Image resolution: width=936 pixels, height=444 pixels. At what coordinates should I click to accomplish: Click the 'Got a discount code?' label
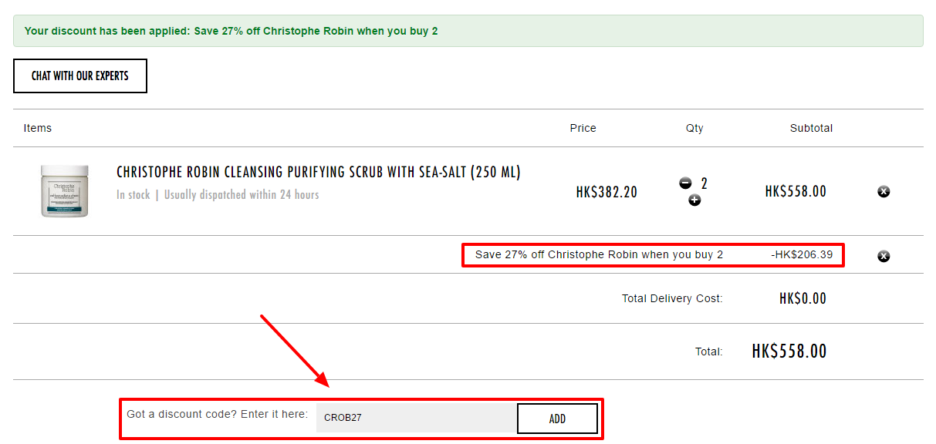click(x=217, y=414)
